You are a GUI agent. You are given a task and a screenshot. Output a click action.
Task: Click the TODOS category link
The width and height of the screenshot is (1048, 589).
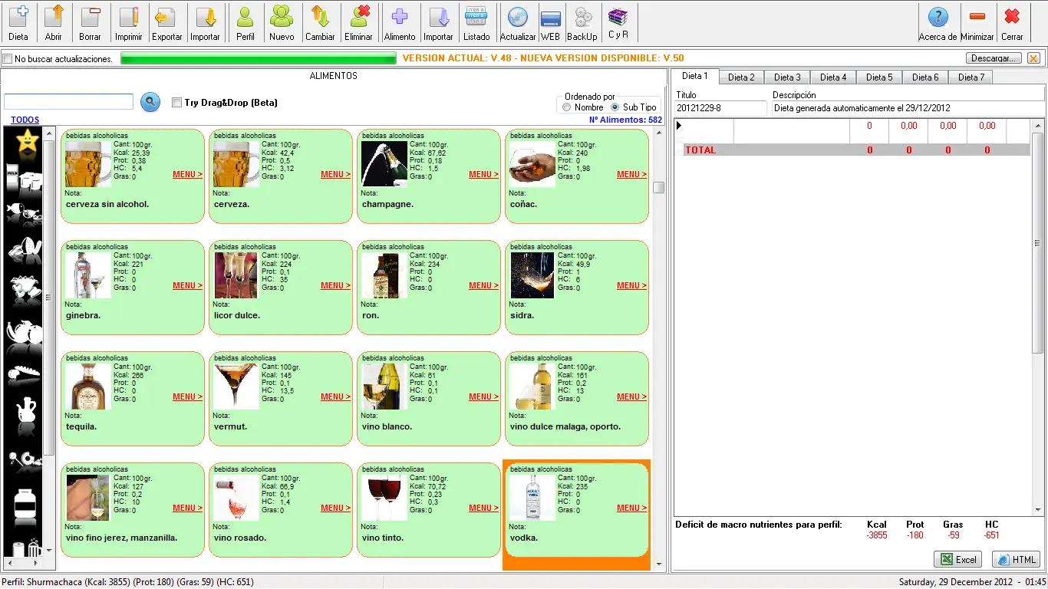(x=25, y=120)
